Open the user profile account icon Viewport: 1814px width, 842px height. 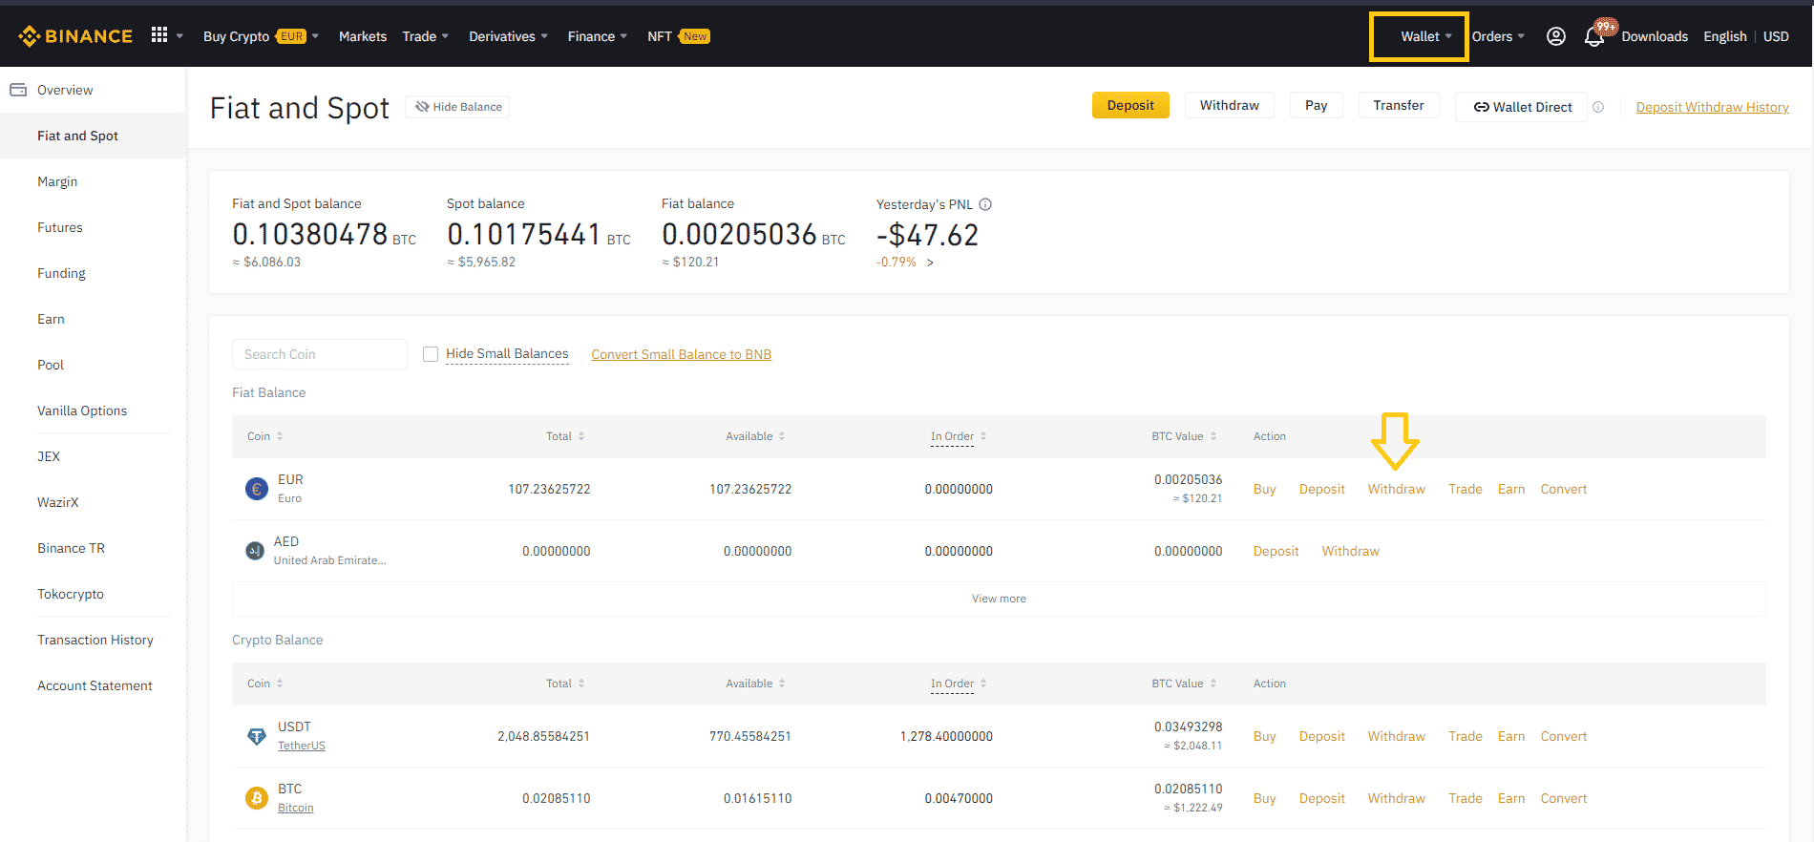1555,36
